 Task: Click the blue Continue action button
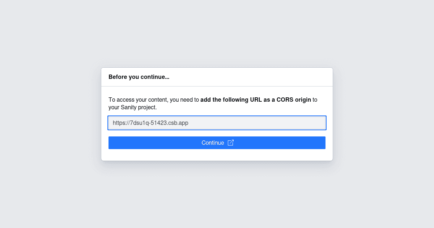pyautogui.click(x=217, y=143)
